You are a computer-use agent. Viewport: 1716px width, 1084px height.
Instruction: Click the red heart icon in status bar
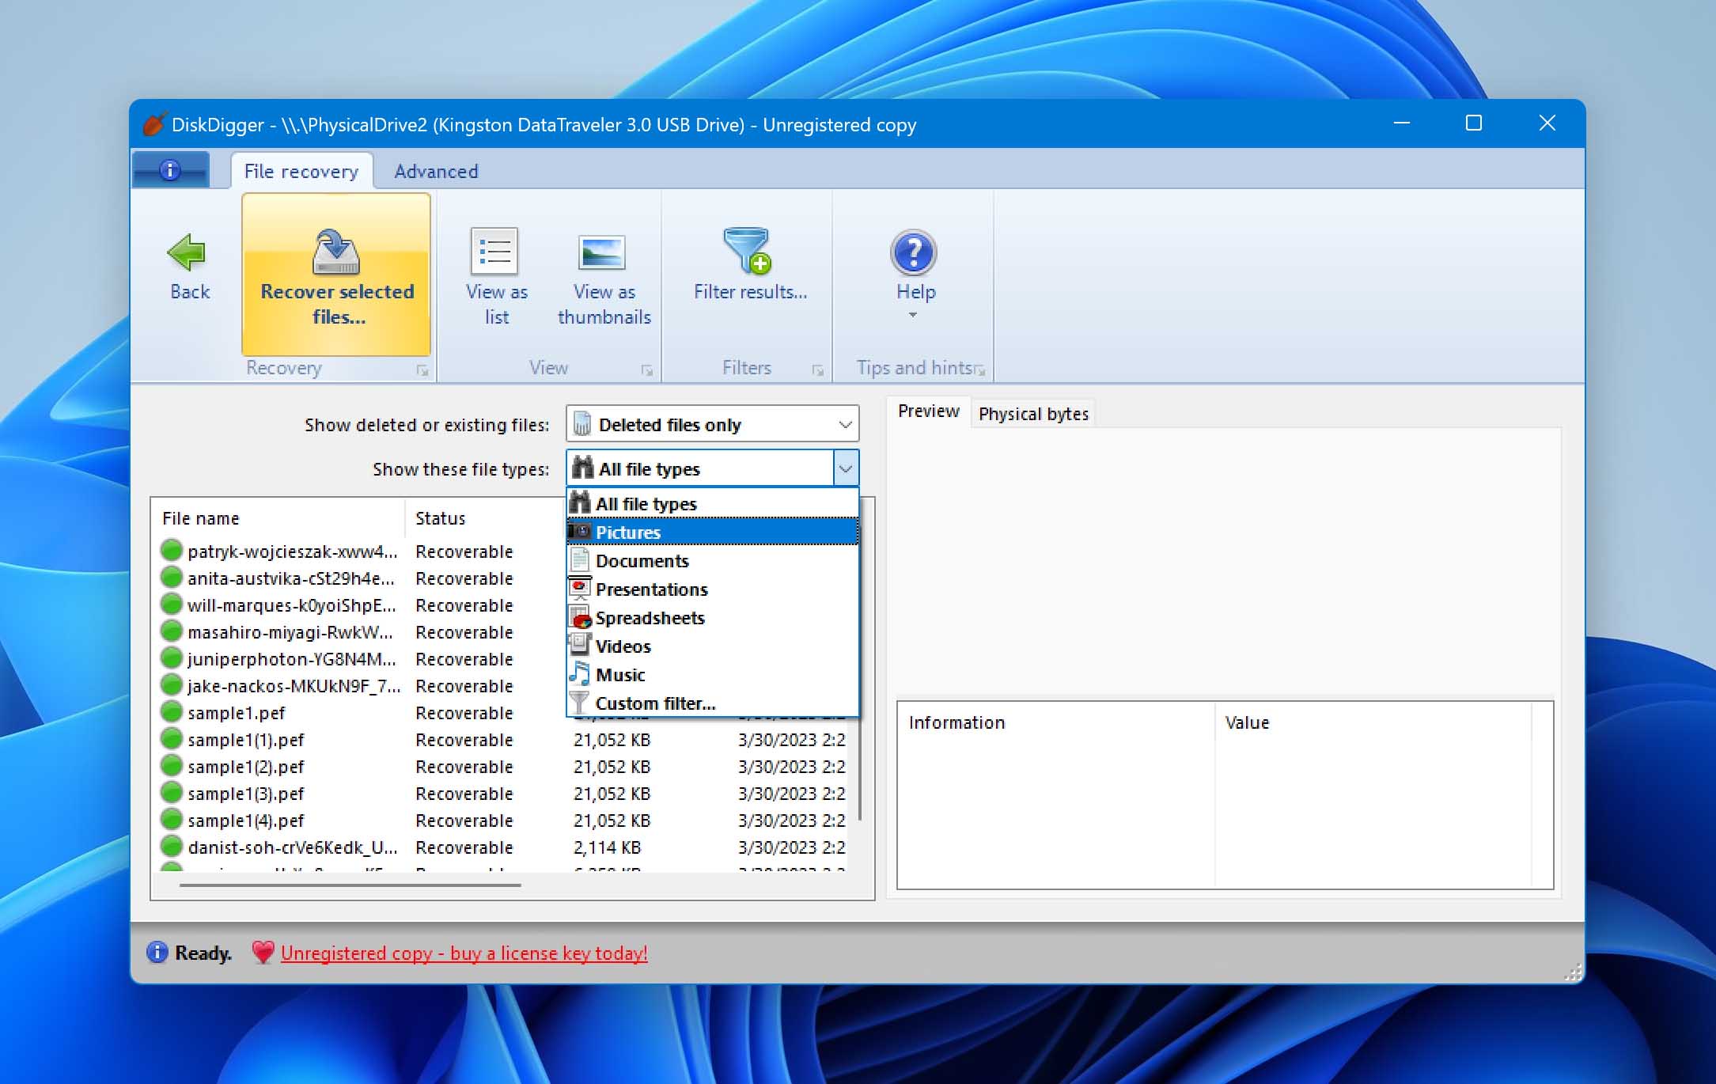pos(263,952)
